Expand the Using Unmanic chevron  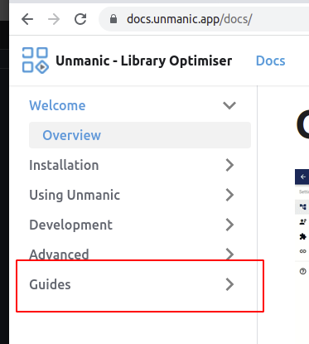tap(229, 195)
